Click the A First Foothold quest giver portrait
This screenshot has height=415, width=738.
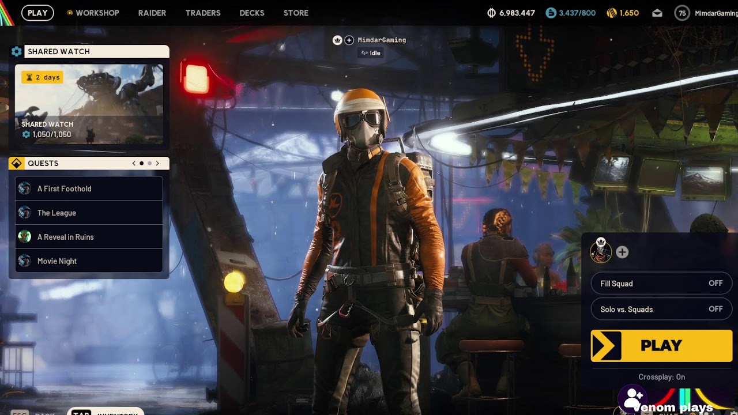[24, 188]
